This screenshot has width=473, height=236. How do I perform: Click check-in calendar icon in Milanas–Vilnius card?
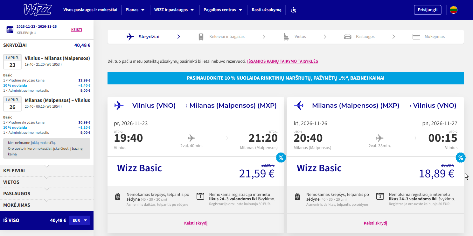380,196
